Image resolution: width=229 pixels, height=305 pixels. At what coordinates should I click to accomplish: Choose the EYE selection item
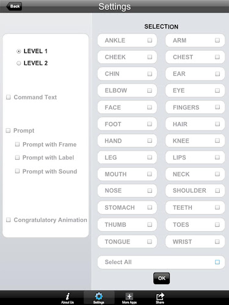pyautogui.click(x=195, y=90)
